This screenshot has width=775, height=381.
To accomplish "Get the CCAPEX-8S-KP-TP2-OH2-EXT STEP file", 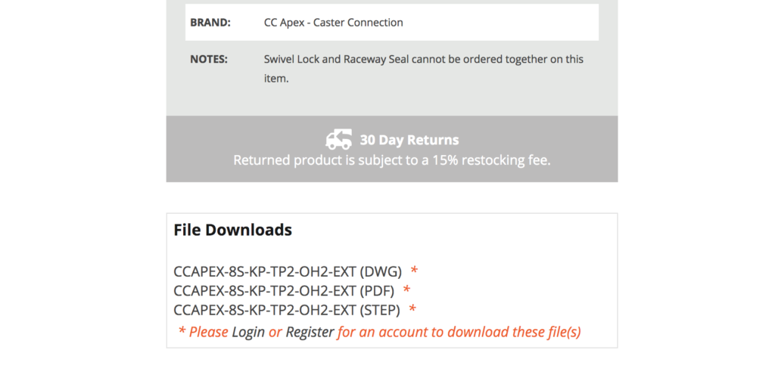I will coord(287,309).
